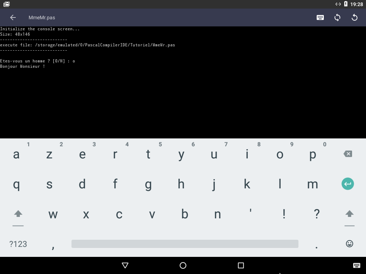366x274 pixels.
Task: Open the Recent apps square button
Action: [x=241, y=265]
